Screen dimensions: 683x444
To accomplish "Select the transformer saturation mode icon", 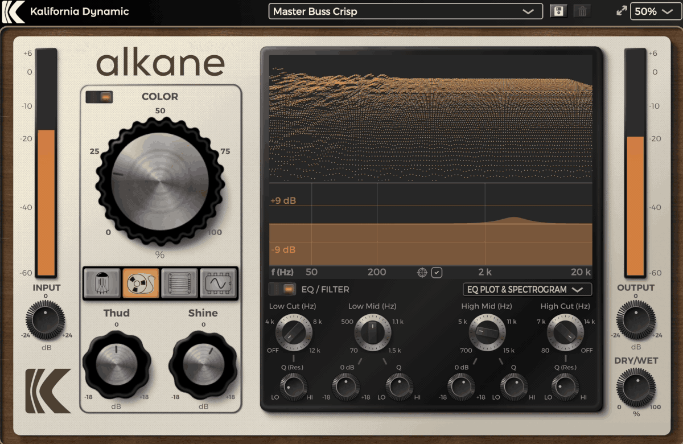I will pyautogui.click(x=179, y=283).
